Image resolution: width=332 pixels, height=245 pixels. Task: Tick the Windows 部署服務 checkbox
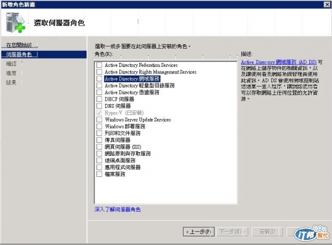pyautogui.click(x=99, y=126)
